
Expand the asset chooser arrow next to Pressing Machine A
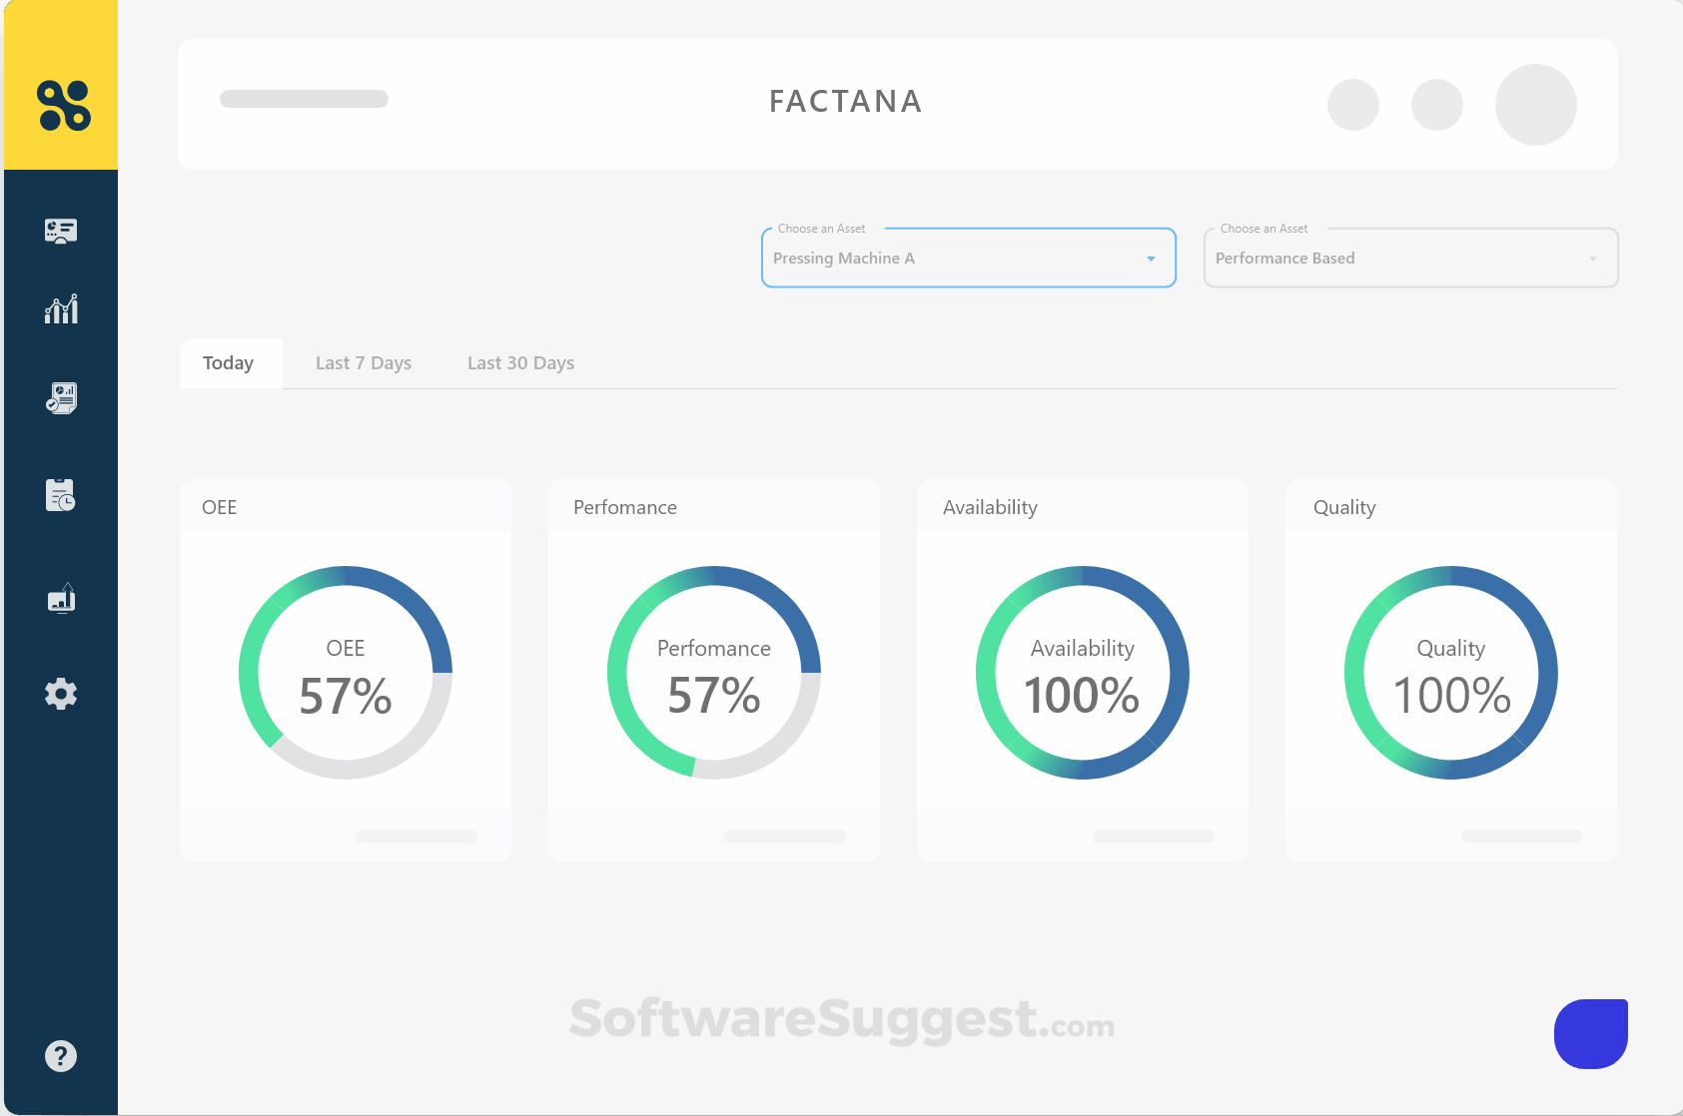click(x=1148, y=258)
